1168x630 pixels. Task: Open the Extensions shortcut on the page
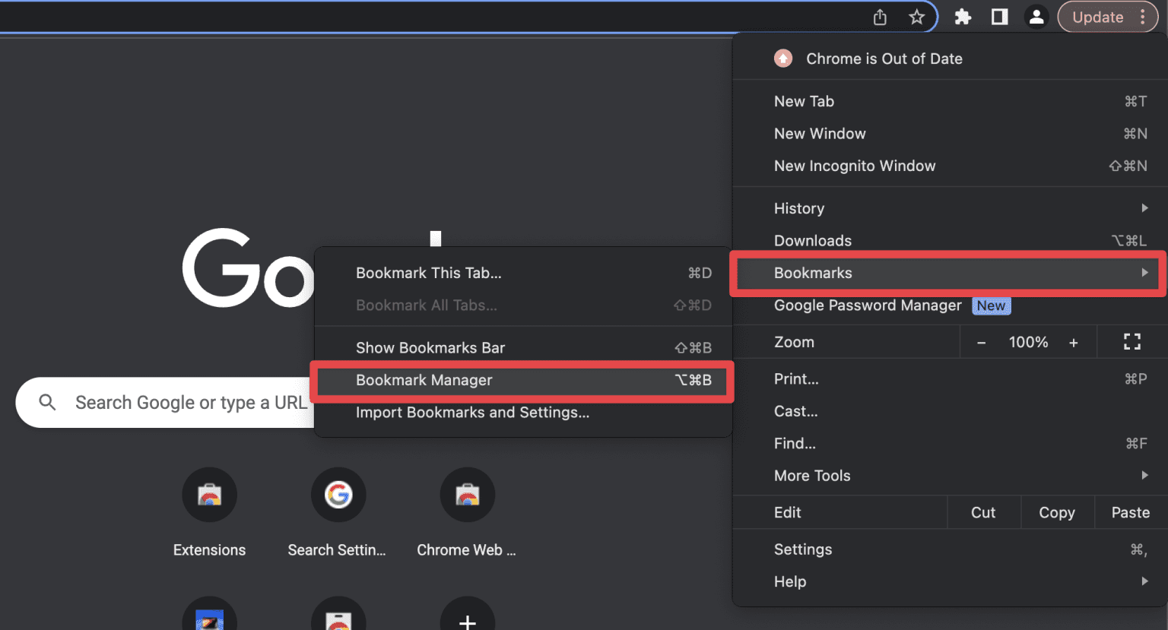pyautogui.click(x=209, y=495)
